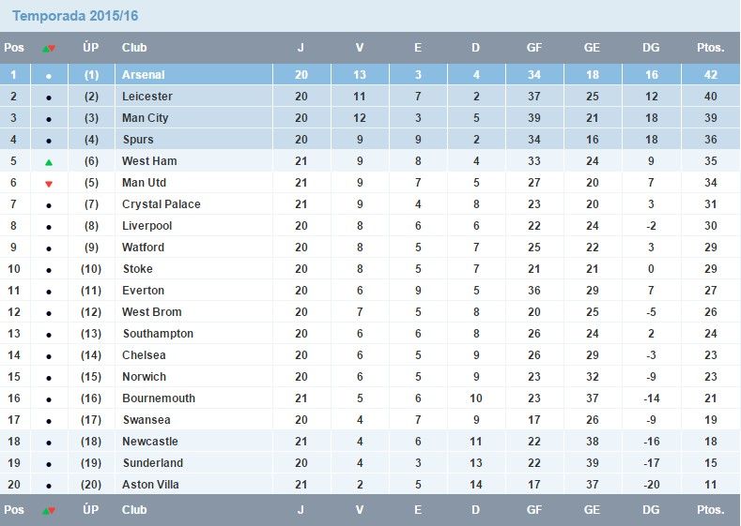
Task: Click the ÚP header in the top row
Action: coord(91,48)
